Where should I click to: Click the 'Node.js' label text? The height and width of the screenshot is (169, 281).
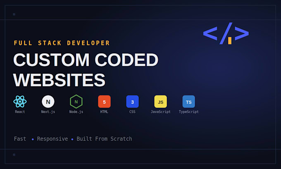click(x=76, y=112)
